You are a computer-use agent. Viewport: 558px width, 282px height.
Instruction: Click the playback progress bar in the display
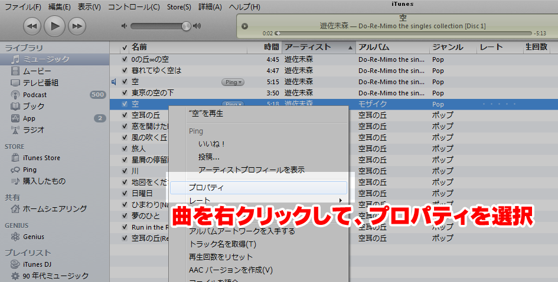[404, 34]
